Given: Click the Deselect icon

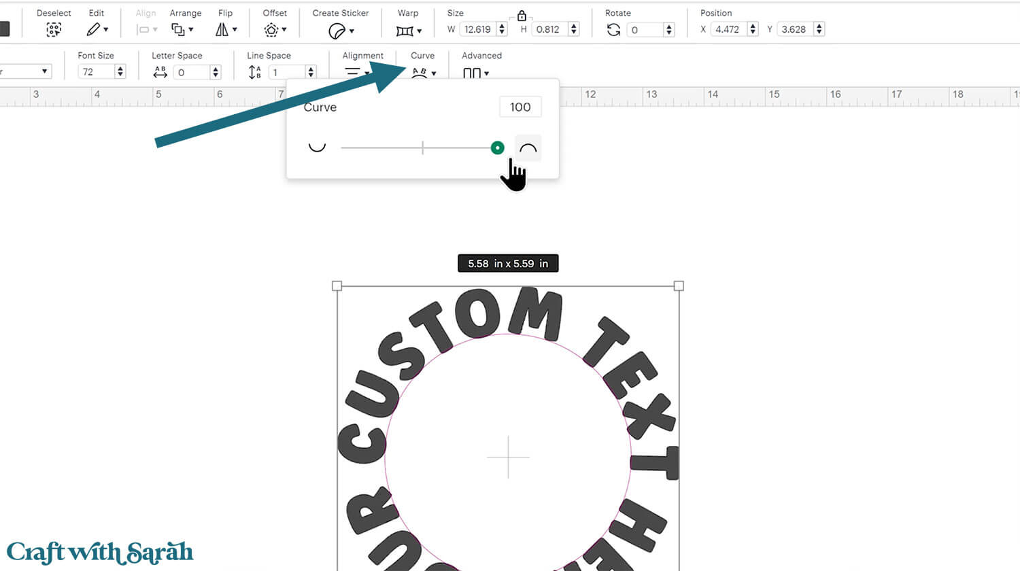Looking at the screenshot, I should pyautogui.click(x=54, y=29).
